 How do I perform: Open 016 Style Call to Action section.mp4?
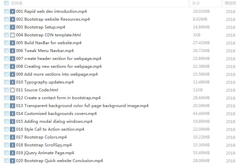coord(50,129)
